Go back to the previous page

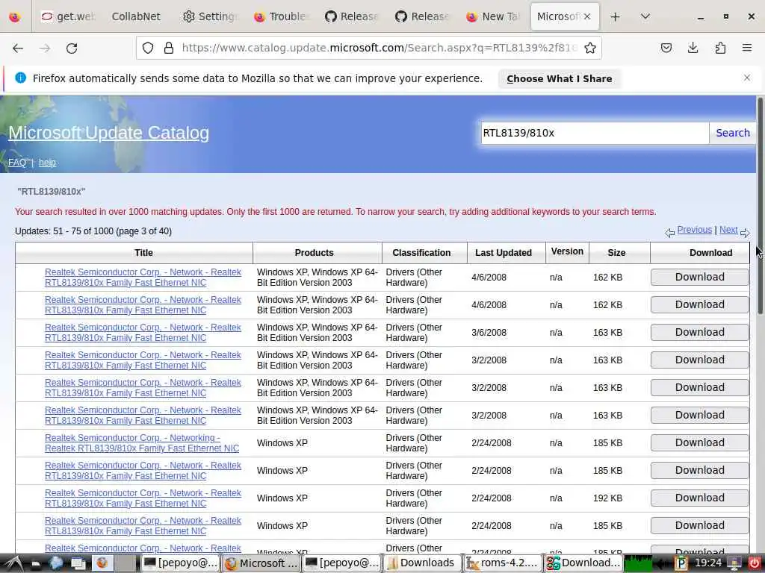point(18,48)
